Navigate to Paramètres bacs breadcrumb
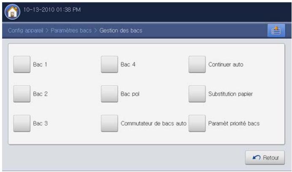The width and height of the screenshot is (292, 172). [71, 30]
